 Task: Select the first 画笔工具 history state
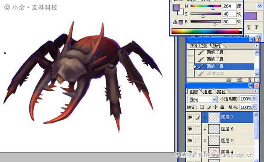click(224, 52)
